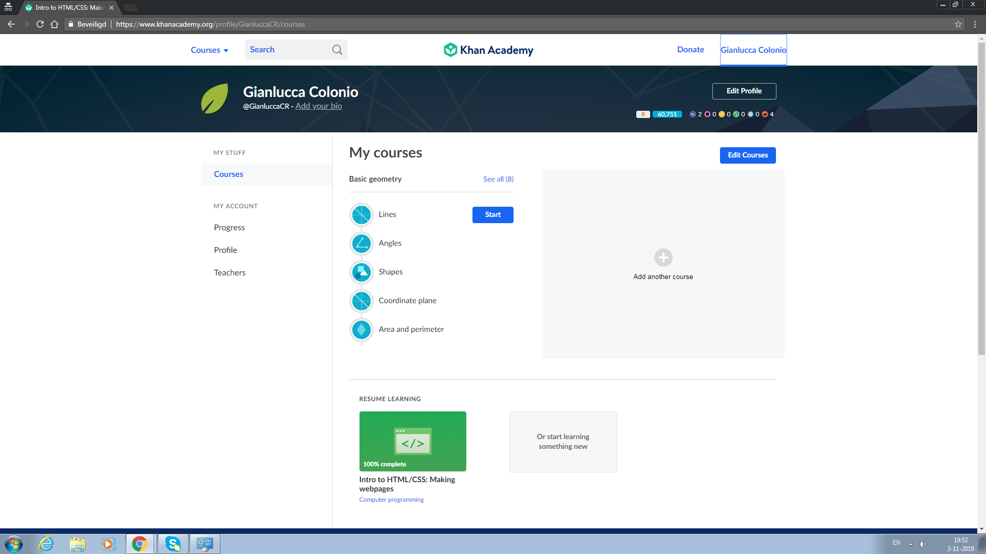Viewport: 986px width, 554px height.
Task: Switch to the Intro to HTML/CSS browser tab
Action: [x=69, y=8]
